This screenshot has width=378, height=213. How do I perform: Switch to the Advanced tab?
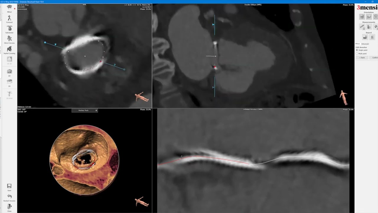(x=365, y=44)
